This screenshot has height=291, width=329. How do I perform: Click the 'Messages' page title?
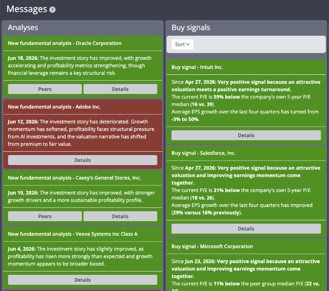tap(27, 9)
